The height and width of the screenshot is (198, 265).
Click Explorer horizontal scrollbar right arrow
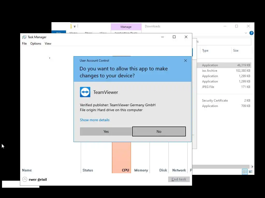[252, 167]
